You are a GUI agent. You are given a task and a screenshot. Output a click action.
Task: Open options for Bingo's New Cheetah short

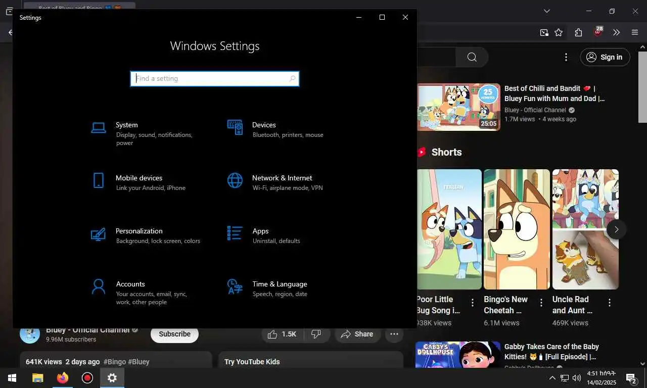[541, 302]
